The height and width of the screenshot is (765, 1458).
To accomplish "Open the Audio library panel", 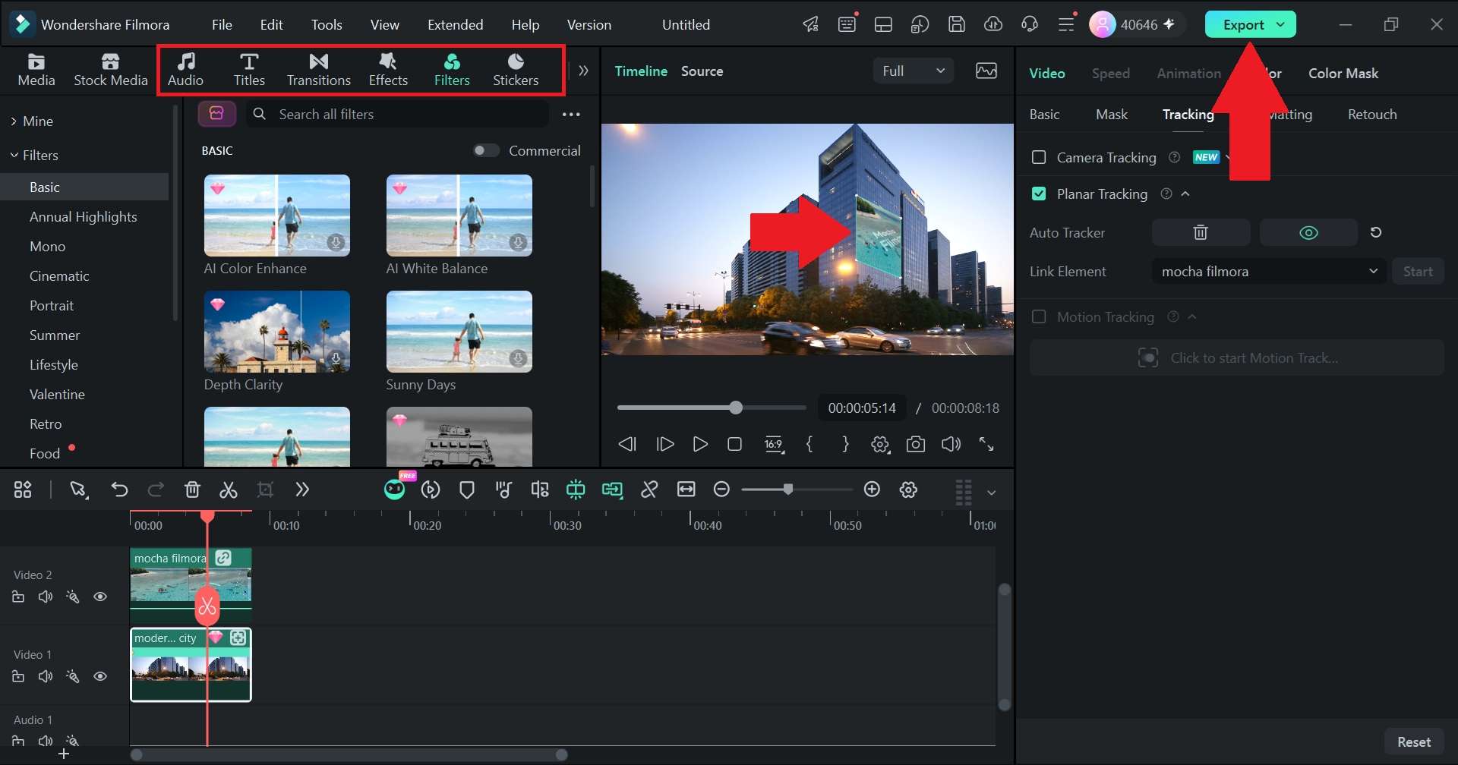I will 185,70.
